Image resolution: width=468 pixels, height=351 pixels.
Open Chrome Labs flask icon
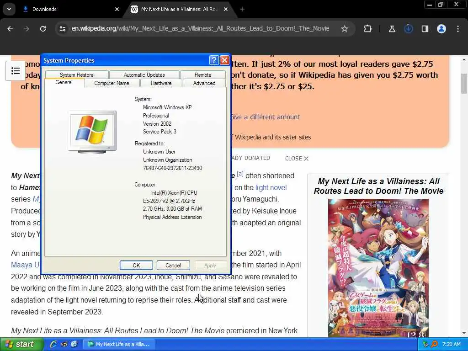[x=392, y=29]
